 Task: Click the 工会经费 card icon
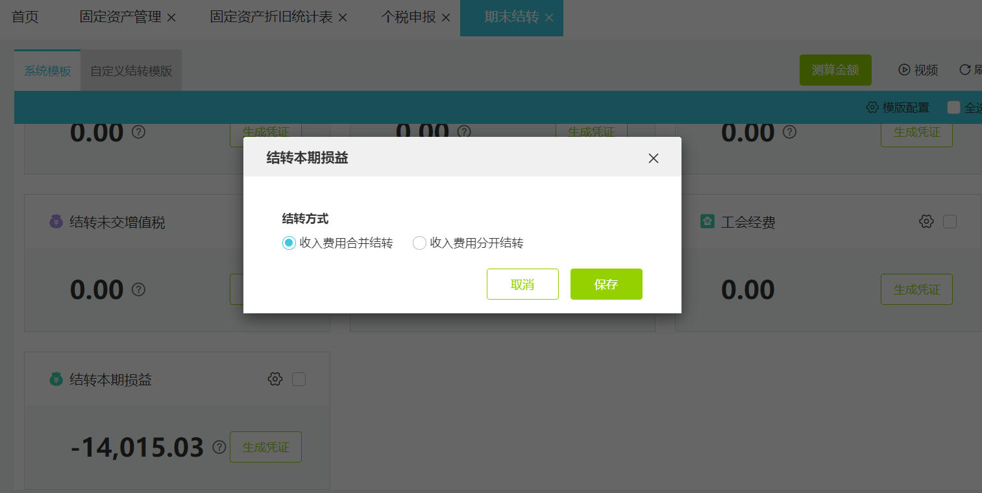click(x=707, y=221)
